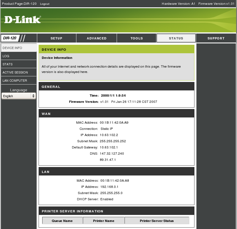Click the DIR-120 model badge
The image size is (237, 229).
tap(10, 38)
